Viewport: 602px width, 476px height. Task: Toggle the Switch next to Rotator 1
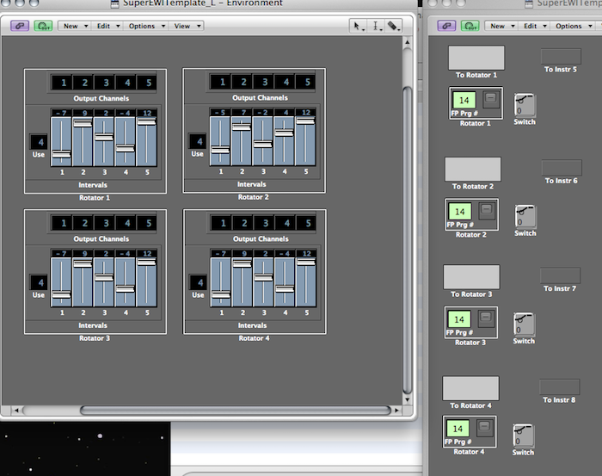[x=524, y=105]
